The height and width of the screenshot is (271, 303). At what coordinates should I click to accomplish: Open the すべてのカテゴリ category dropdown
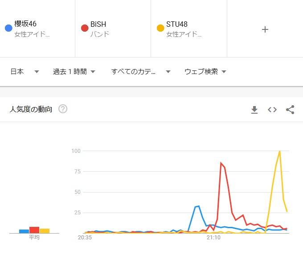coord(141,72)
